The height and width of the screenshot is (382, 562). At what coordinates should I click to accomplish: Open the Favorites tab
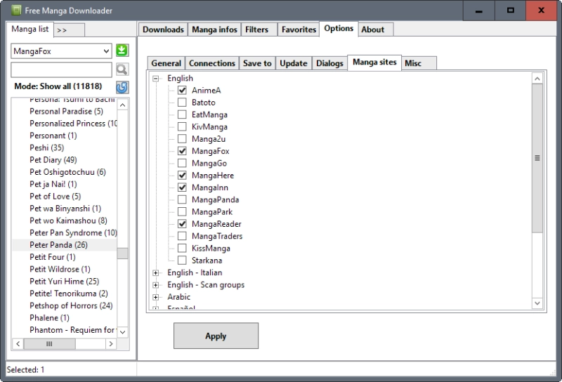pyautogui.click(x=299, y=29)
